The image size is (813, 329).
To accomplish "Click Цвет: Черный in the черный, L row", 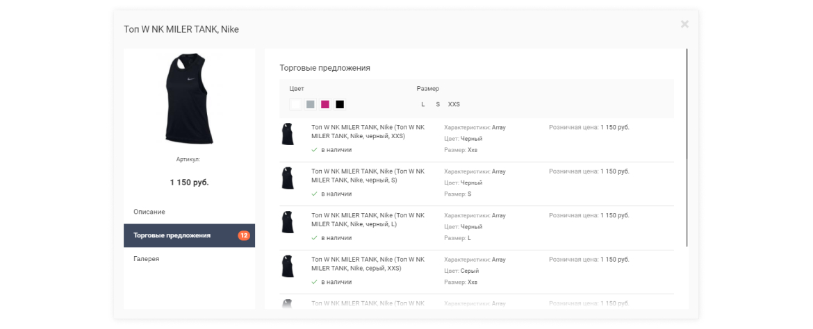I will point(463,226).
